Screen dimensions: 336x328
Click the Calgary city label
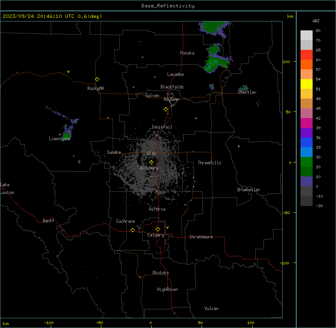click(156, 235)
